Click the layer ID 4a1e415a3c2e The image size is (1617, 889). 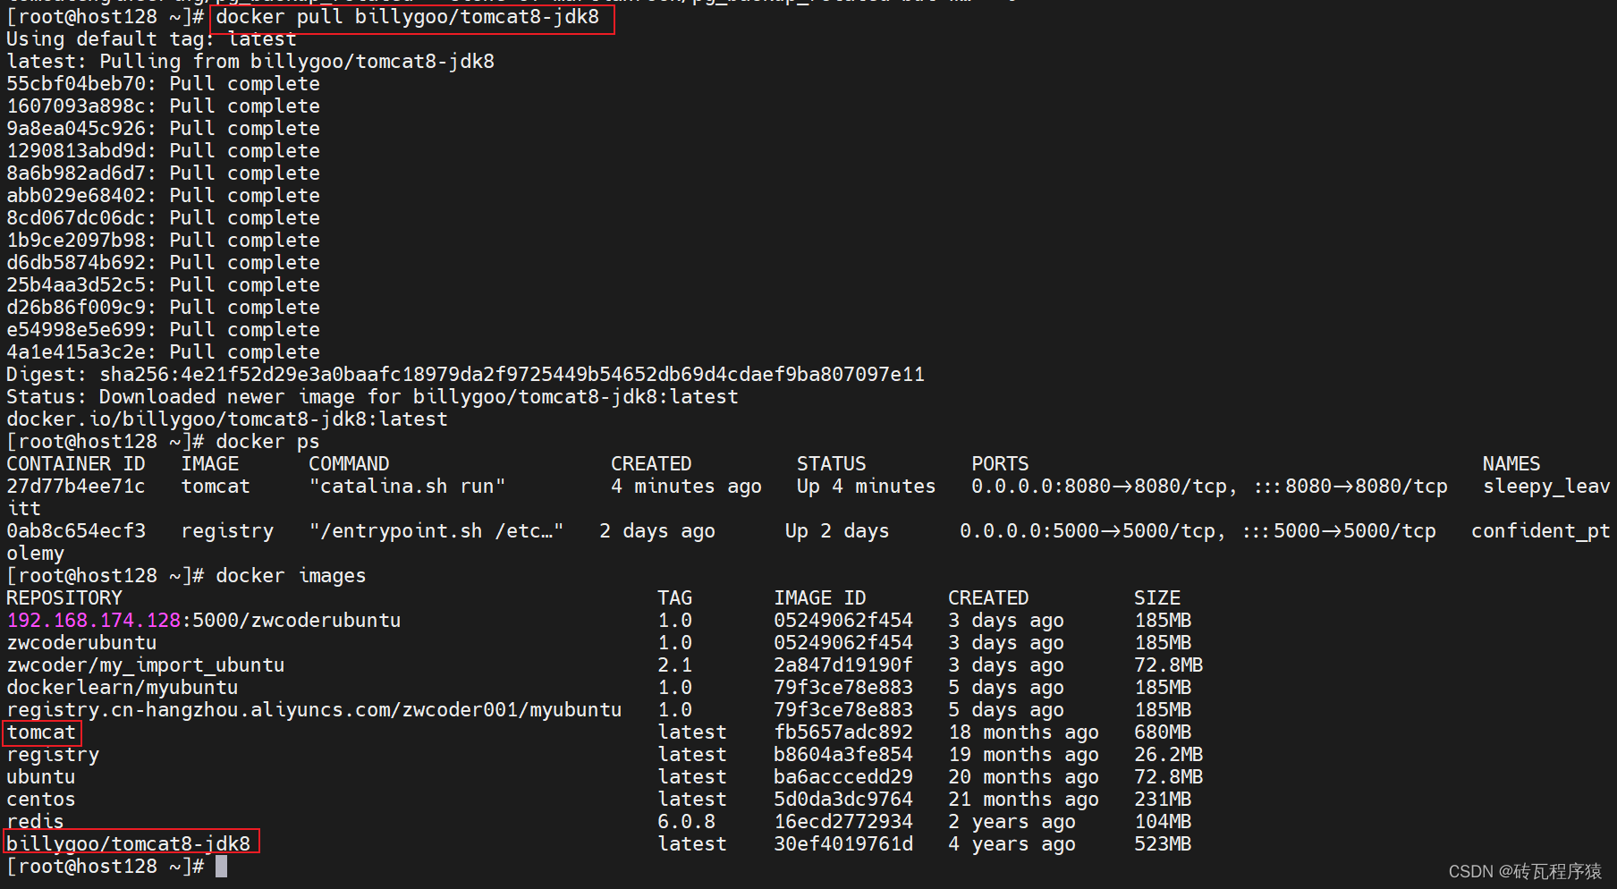pyautogui.click(x=76, y=352)
